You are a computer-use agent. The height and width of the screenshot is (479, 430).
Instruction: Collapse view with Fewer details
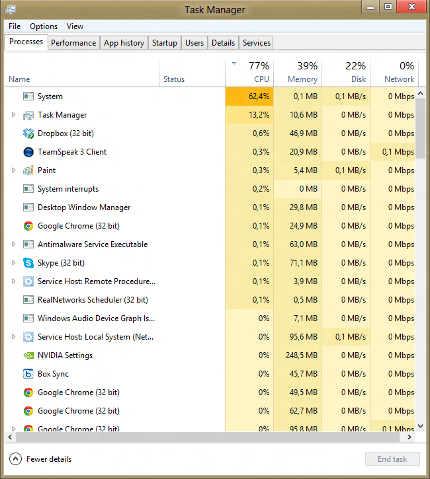pyautogui.click(x=41, y=459)
